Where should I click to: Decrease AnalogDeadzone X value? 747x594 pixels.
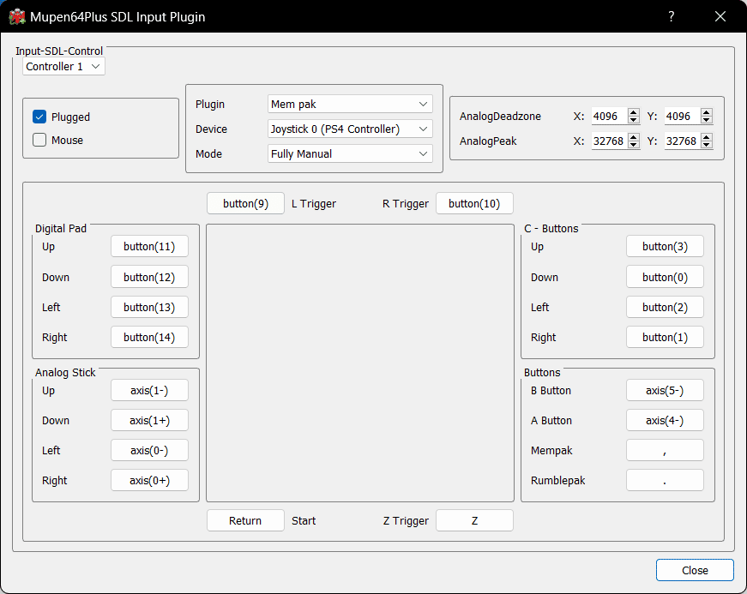634,120
